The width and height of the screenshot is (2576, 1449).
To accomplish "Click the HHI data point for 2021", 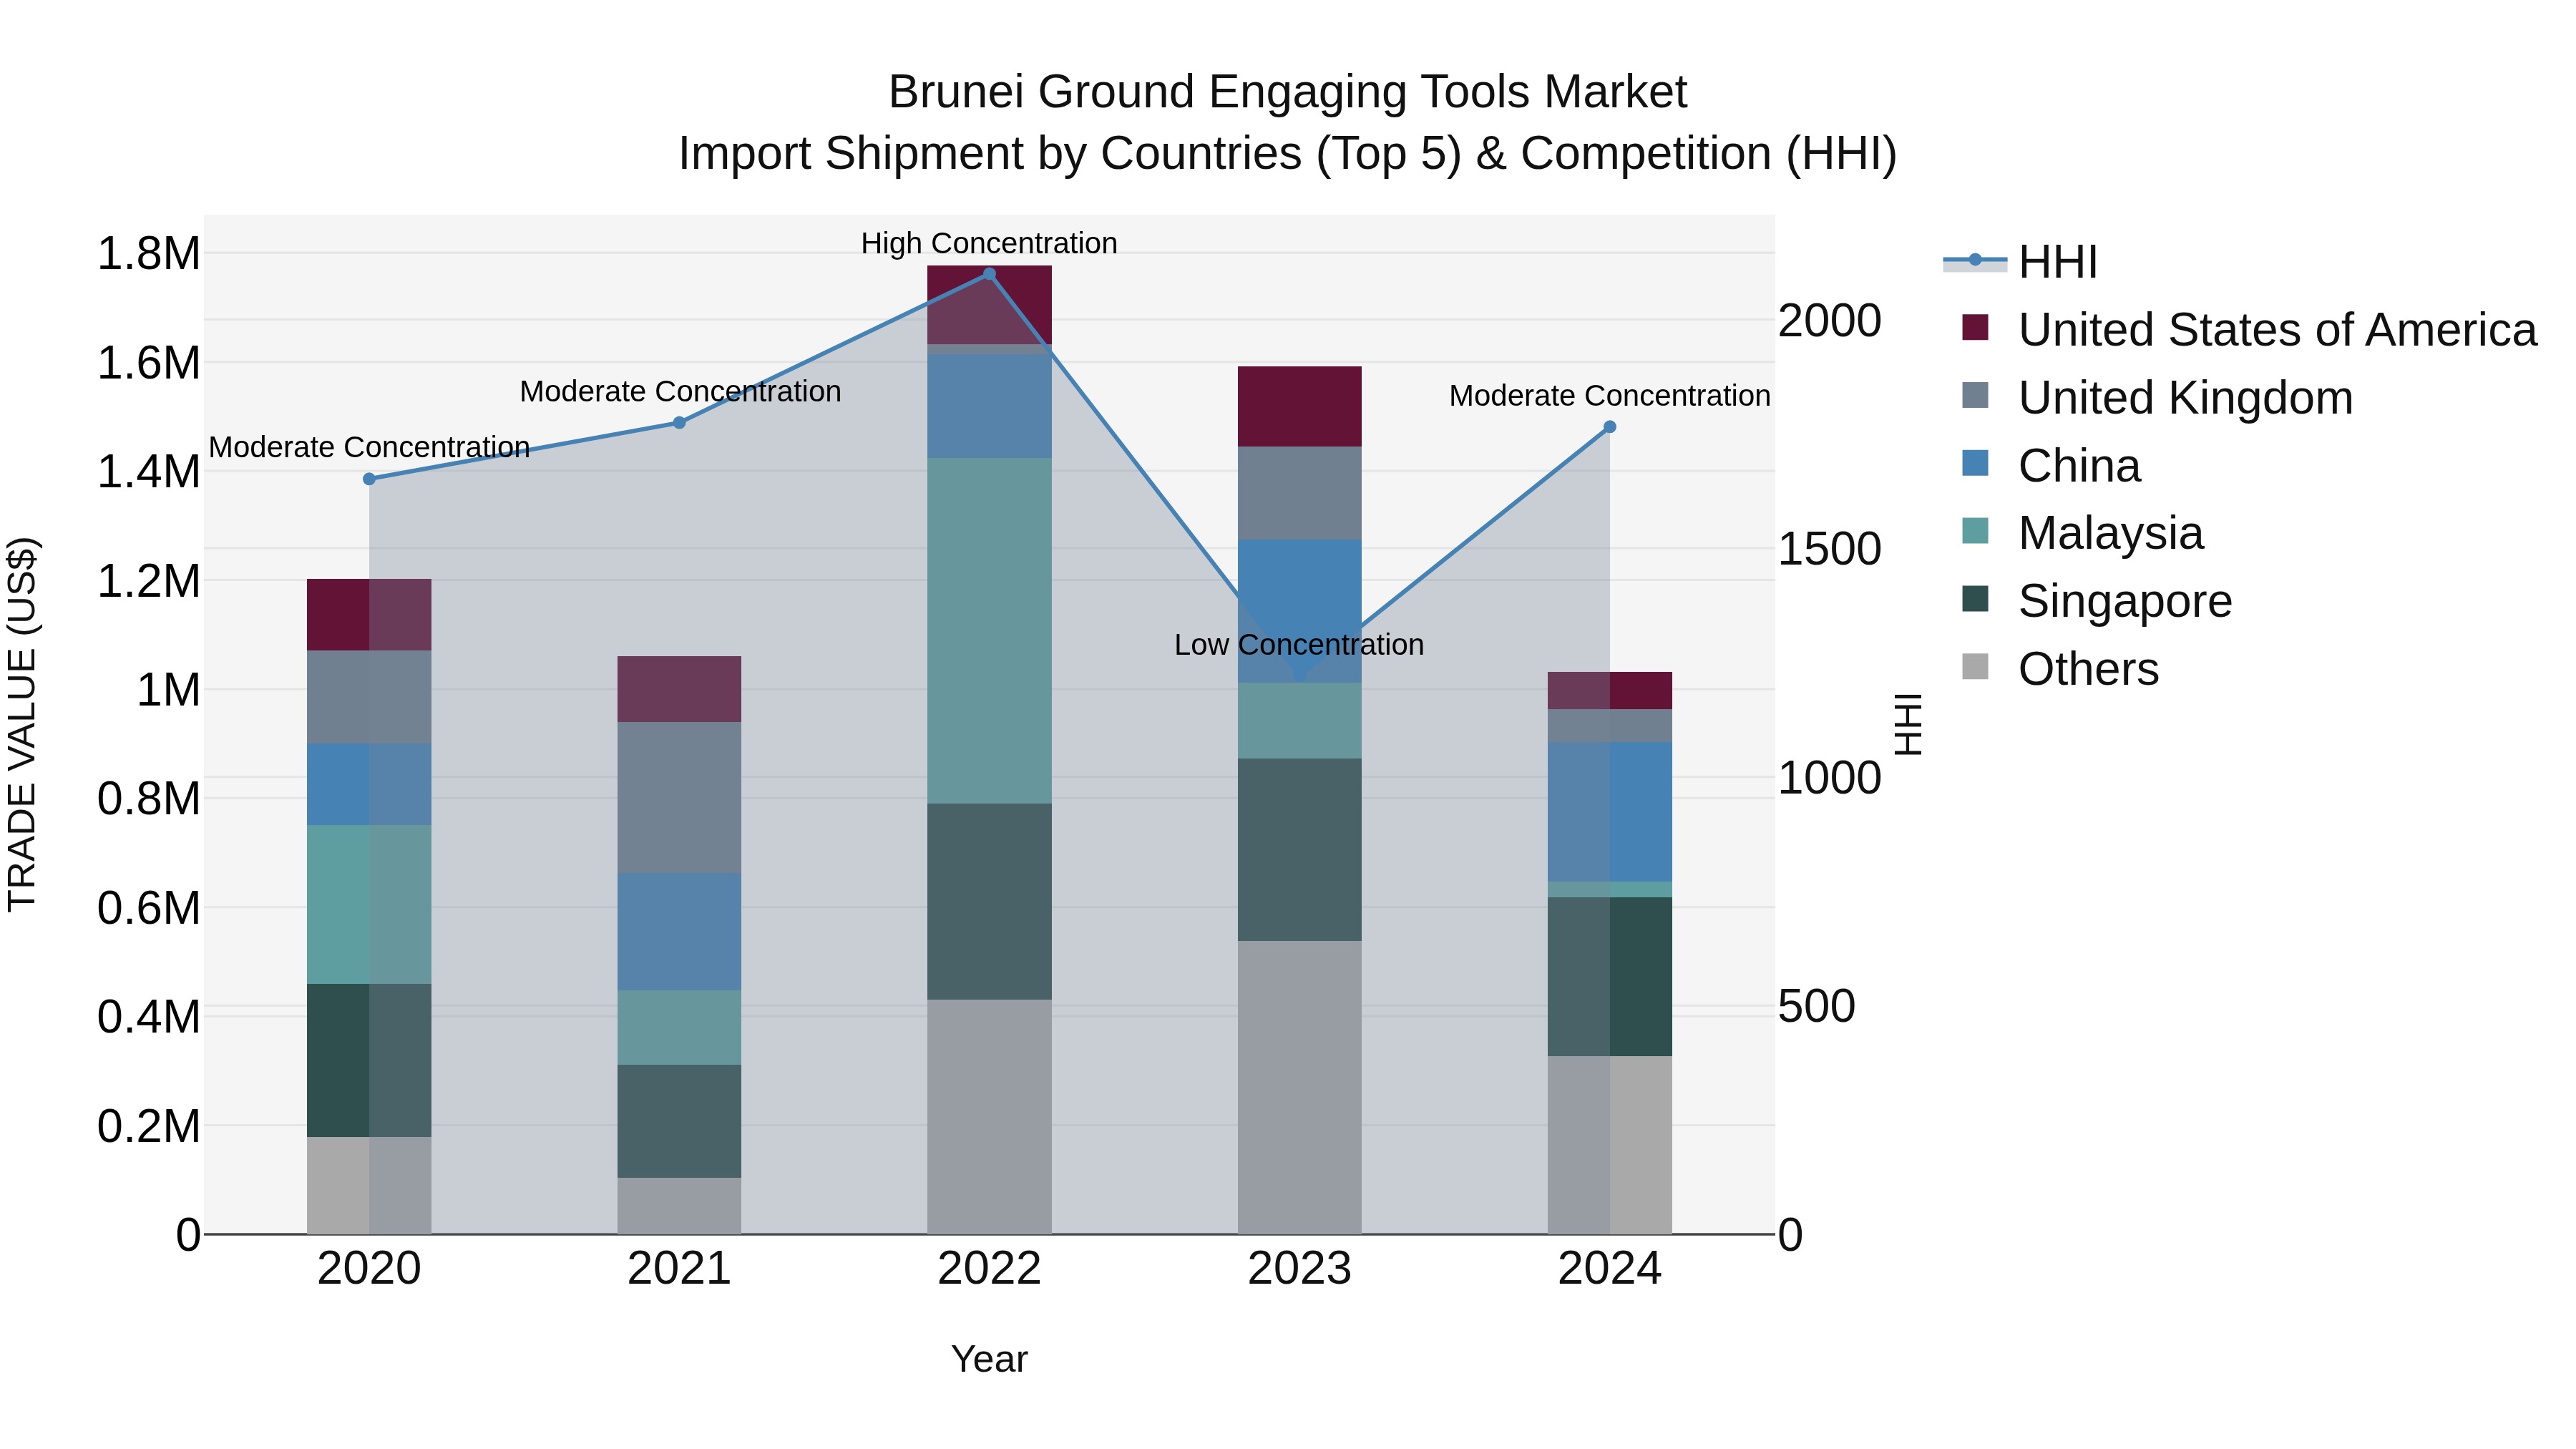I will [x=679, y=423].
